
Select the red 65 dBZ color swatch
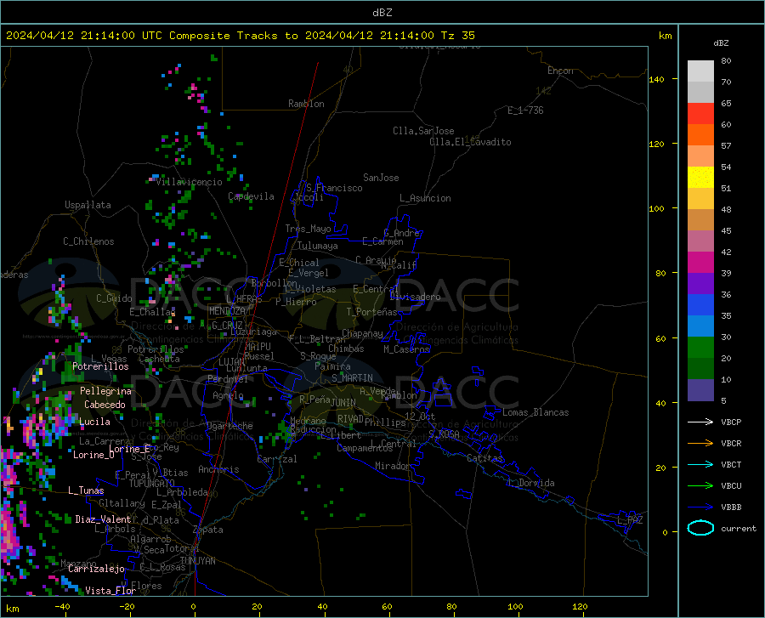(x=700, y=114)
